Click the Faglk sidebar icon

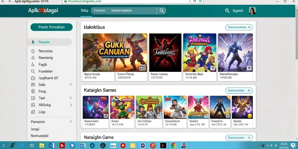pos(33,64)
